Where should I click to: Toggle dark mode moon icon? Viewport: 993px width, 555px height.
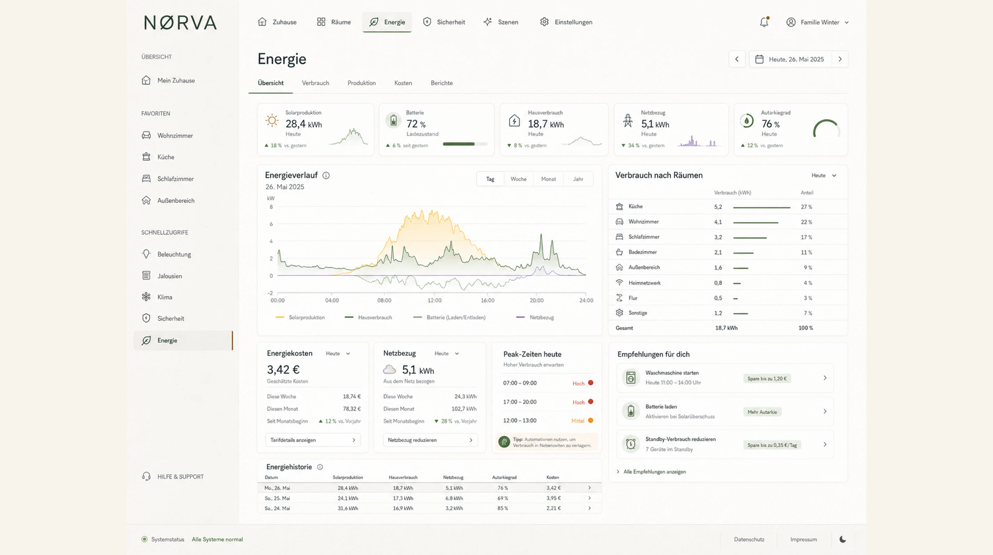pyautogui.click(x=843, y=539)
